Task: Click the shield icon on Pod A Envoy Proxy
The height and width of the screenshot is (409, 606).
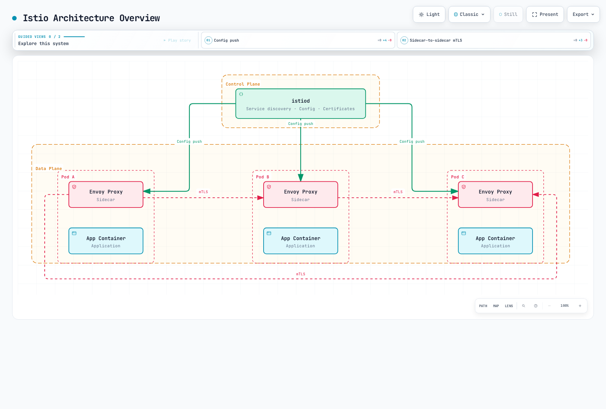Action: coord(74,187)
